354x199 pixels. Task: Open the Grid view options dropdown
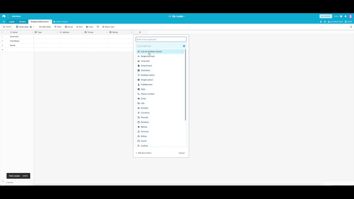point(34,27)
